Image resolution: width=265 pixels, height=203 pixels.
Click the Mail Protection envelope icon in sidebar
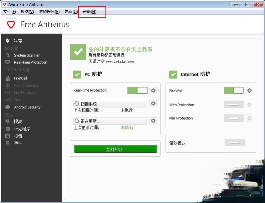coord(8,93)
